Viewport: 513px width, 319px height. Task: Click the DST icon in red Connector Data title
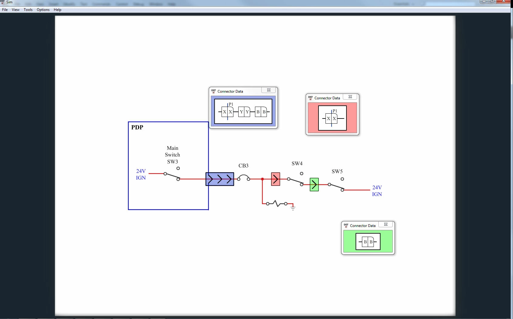click(x=310, y=98)
